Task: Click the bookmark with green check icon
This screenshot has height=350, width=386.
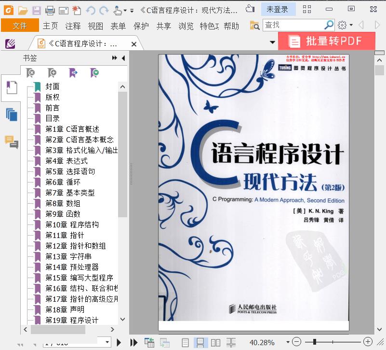Action: coord(94,73)
